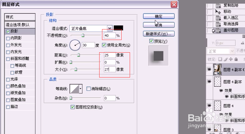Screen dimensions: 245x134
Task: Click the 距离 slider handle
Action: (79, 55)
